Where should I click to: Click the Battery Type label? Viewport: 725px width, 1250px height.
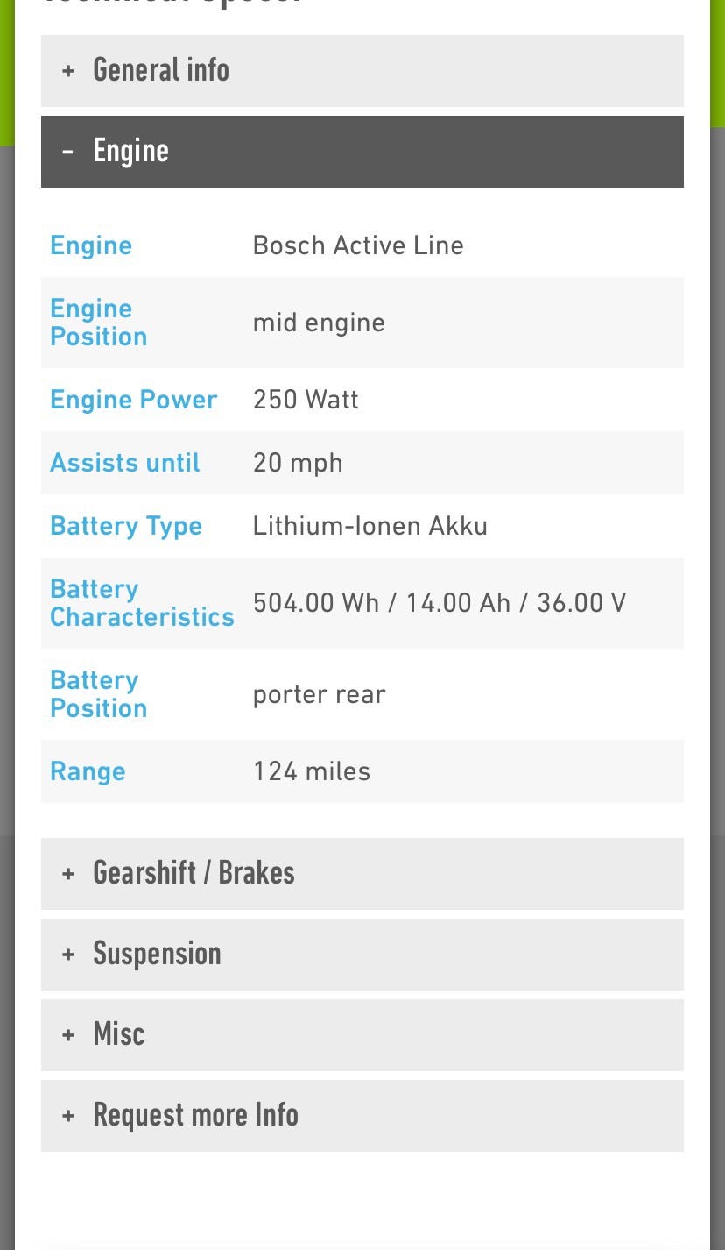coord(126,526)
